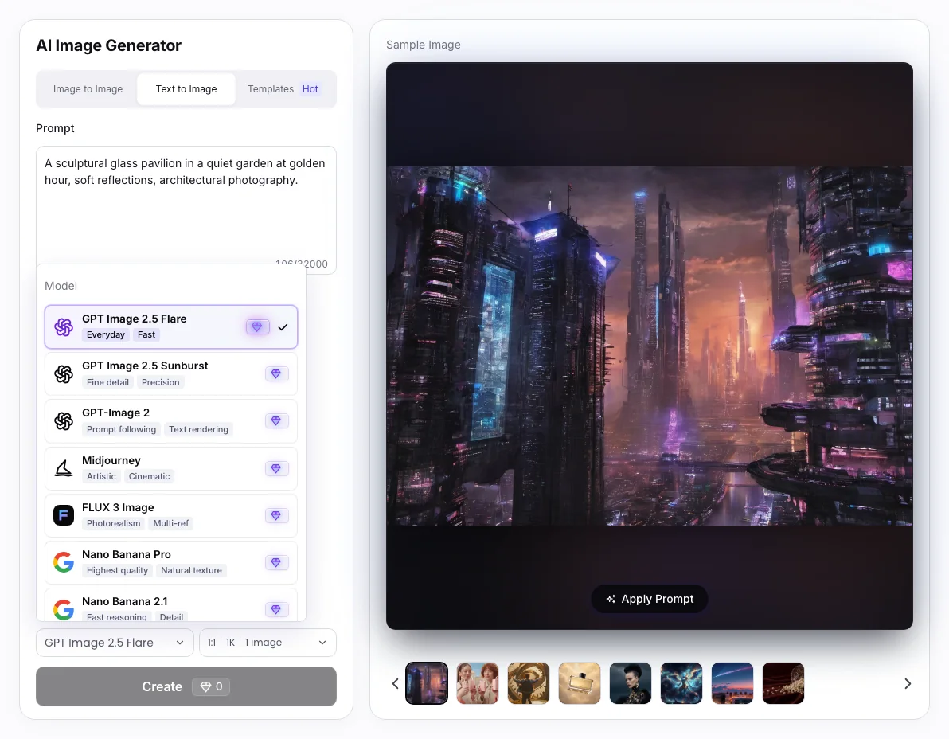
Task: Select the two women sample thumbnail
Action: click(478, 683)
